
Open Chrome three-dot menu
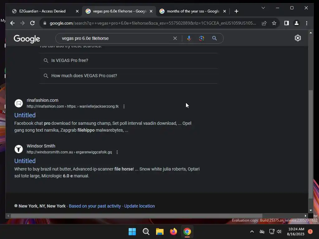click(x=307, y=23)
